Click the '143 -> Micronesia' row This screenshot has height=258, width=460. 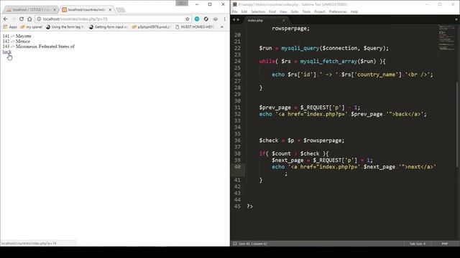pos(38,47)
